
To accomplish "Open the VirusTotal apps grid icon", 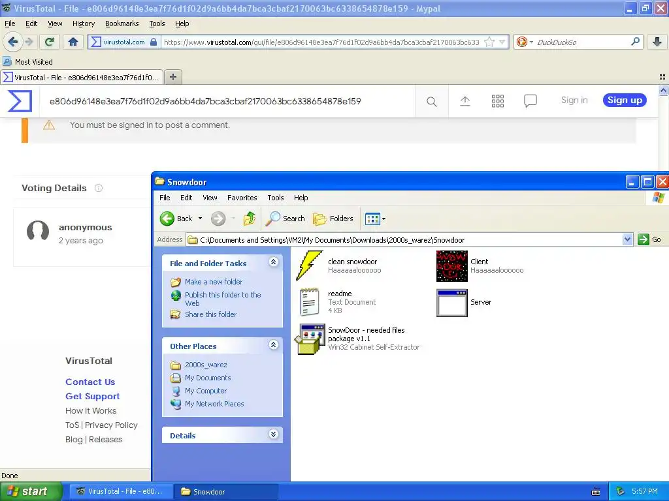I will 497,101.
